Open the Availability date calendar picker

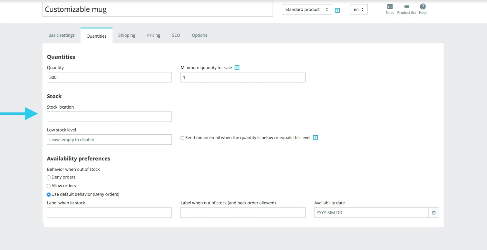[x=434, y=213]
